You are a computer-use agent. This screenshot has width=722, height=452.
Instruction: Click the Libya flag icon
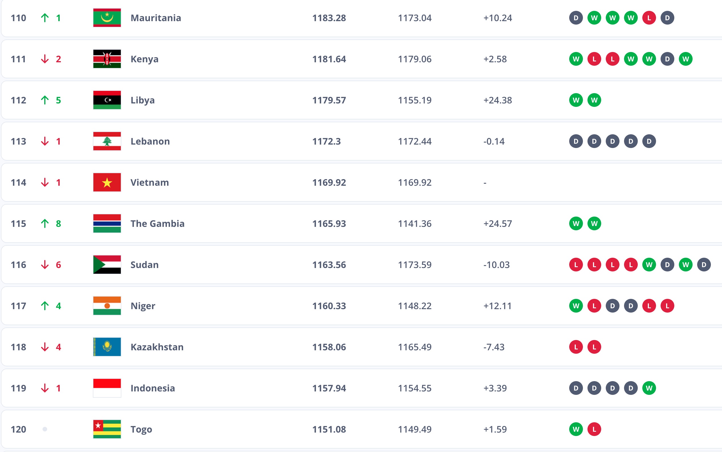click(107, 100)
